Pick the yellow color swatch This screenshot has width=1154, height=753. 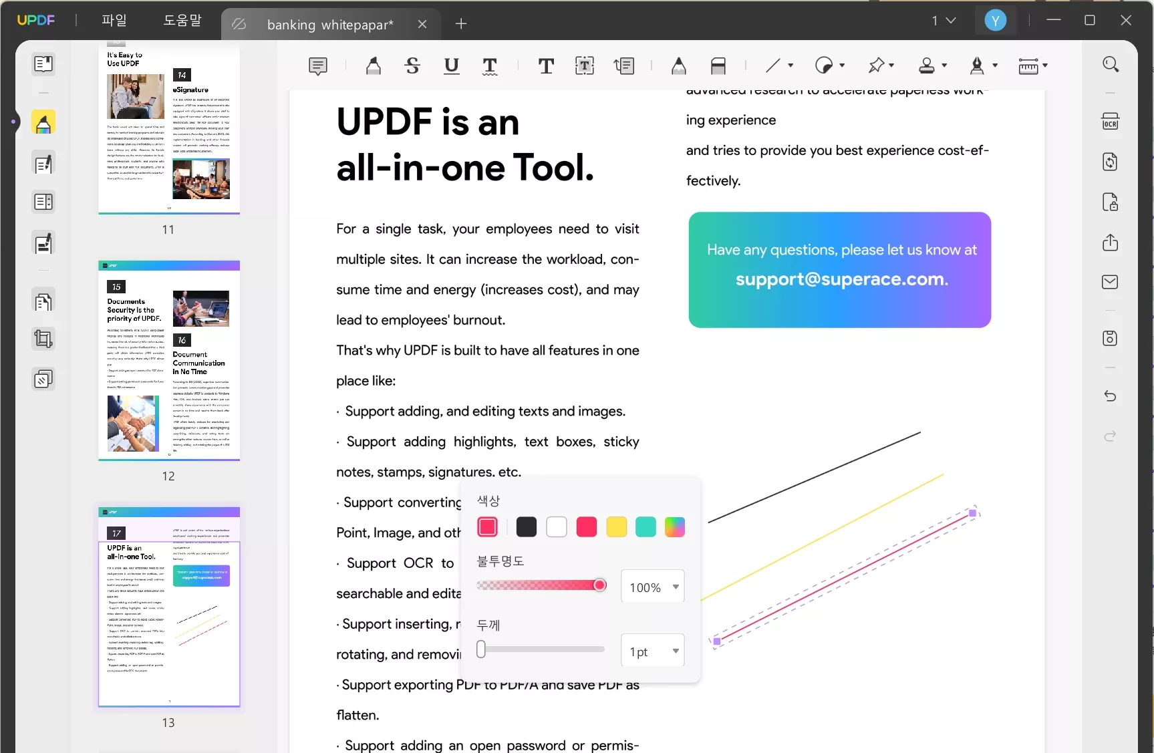pyautogui.click(x=617, y=527)
